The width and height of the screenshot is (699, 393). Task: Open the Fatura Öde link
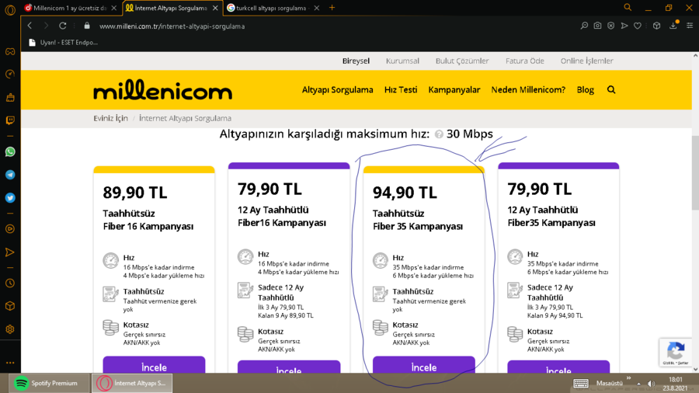coord(525,61)
